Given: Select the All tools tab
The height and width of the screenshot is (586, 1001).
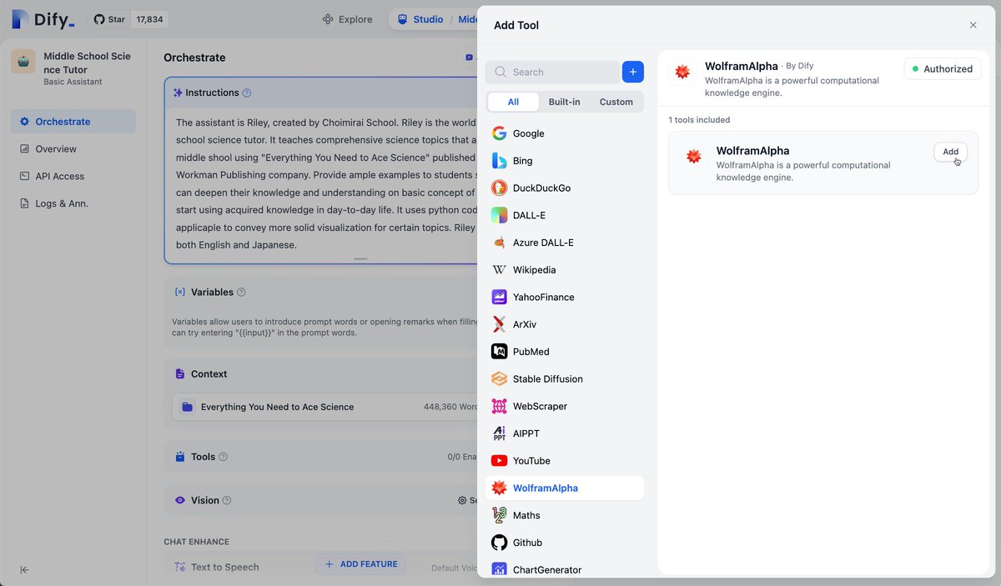Looking at the screenshot, I should click(x=513, y=102).
